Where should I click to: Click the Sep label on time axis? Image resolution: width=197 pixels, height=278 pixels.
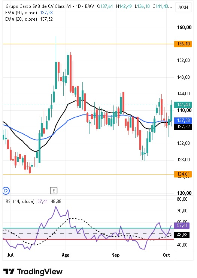pos(116,255)
